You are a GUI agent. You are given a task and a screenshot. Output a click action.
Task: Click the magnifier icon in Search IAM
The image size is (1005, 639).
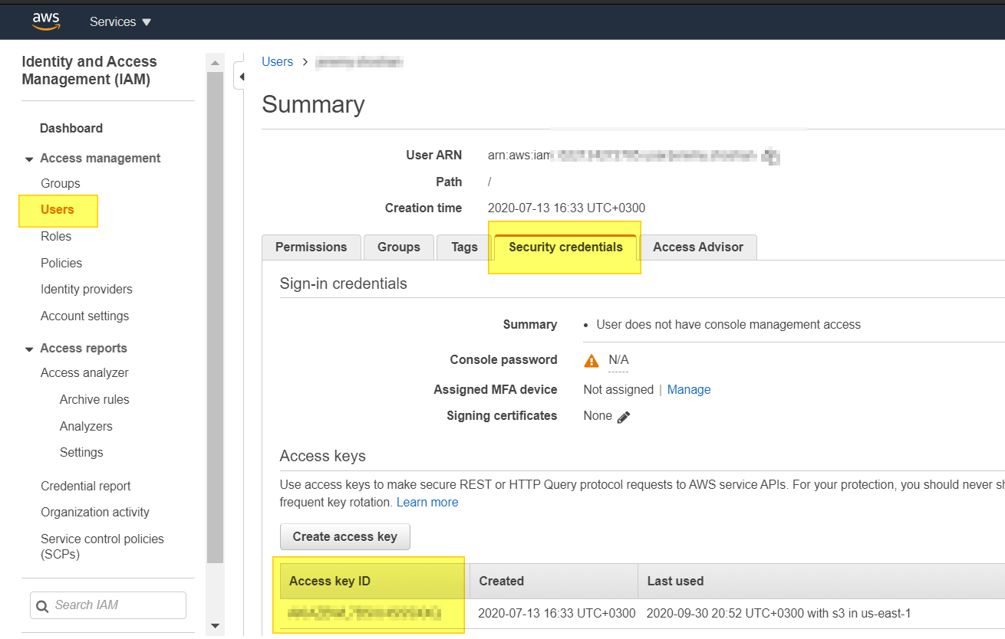click(42, 605)
